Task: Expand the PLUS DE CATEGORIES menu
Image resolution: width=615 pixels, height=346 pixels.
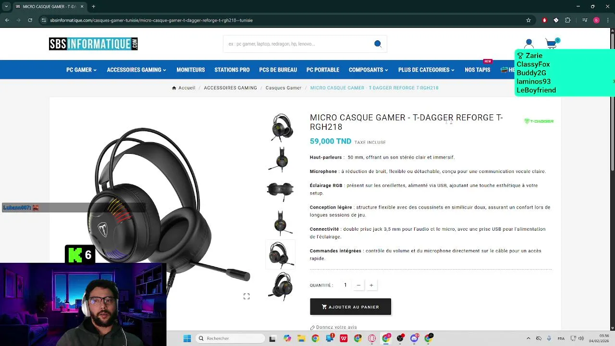Action: click(426, 70)
